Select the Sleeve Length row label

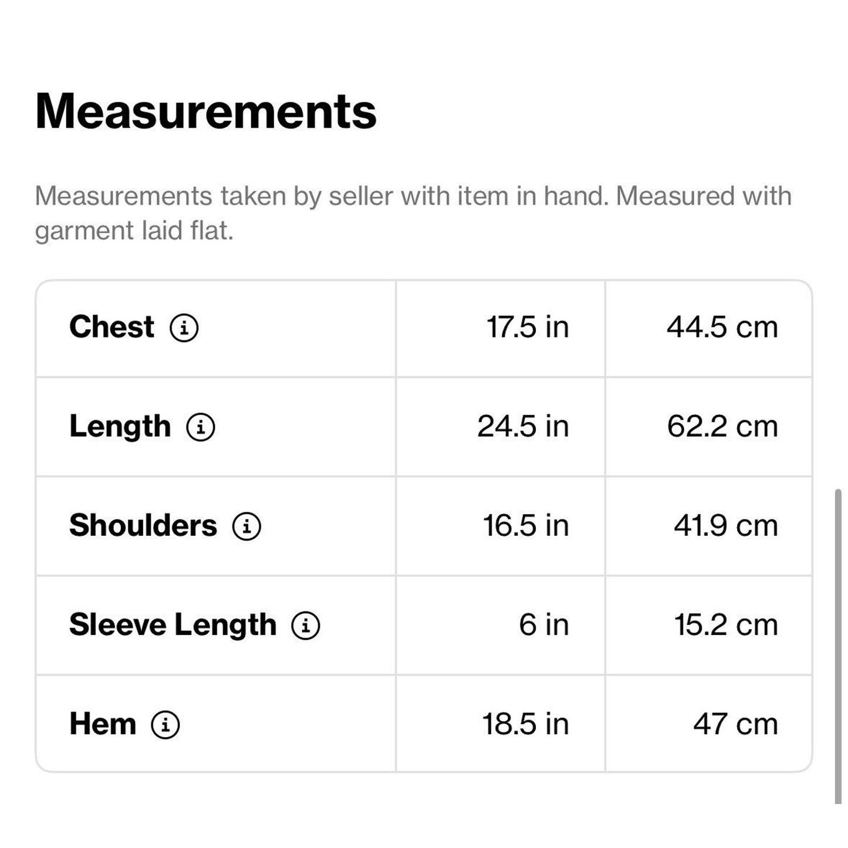click(173, 624)
